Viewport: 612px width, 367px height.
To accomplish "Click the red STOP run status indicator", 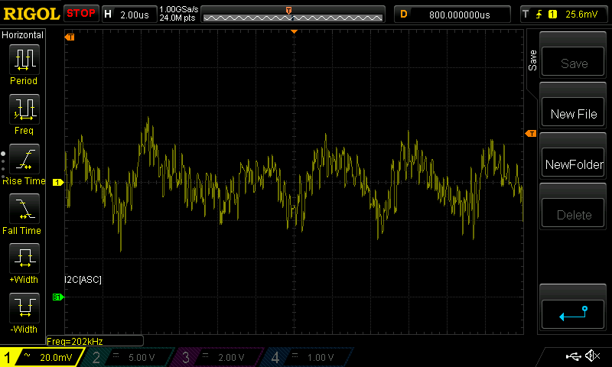I will pos(81,14).
